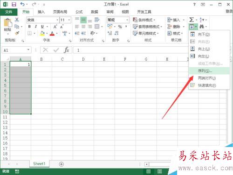This screenshot has height=175, width=233.
Task: Click the insert function fx button
Action: (x=67, y=50)
